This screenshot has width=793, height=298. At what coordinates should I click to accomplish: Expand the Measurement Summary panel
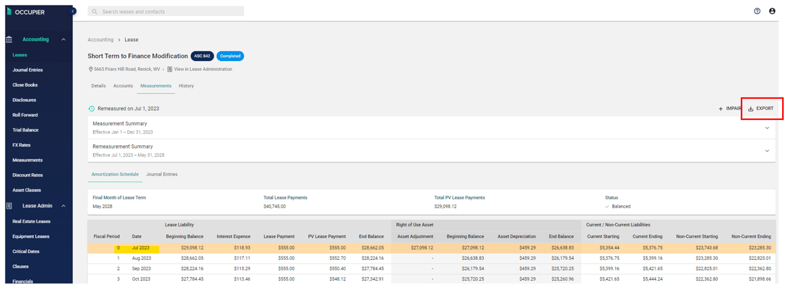point(767,128)
